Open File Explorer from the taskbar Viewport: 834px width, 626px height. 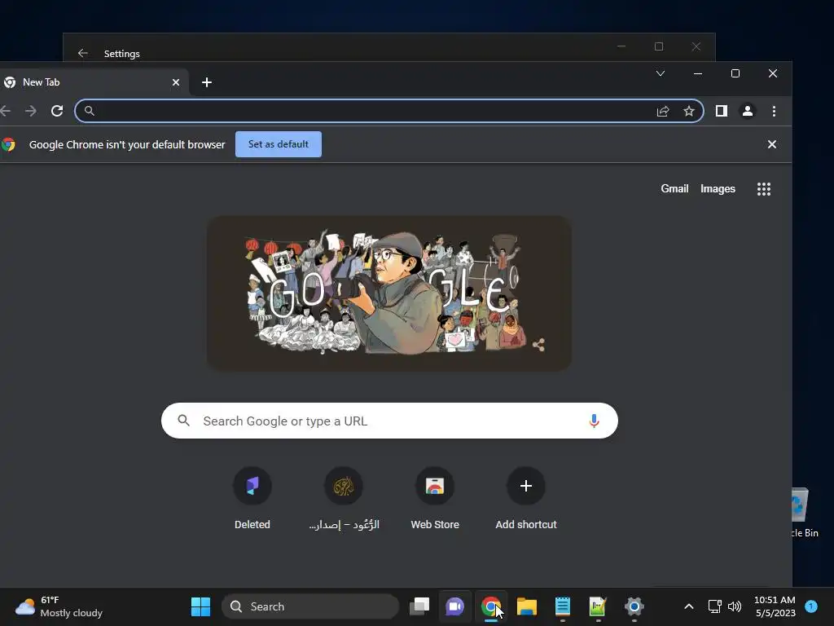(x=527, y=606)
